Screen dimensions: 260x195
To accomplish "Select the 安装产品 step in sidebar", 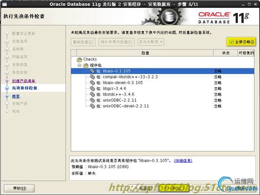I will [x=20, y=103].
